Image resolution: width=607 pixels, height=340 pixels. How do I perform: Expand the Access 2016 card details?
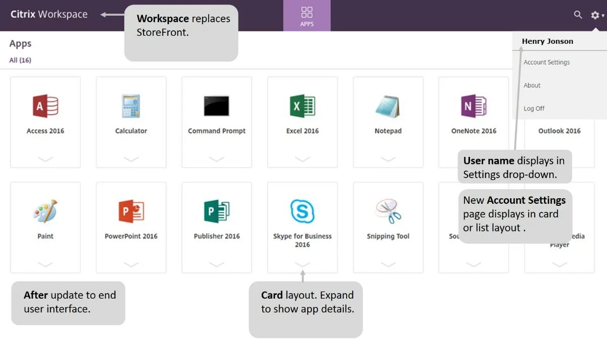click(x=45, y=159)
